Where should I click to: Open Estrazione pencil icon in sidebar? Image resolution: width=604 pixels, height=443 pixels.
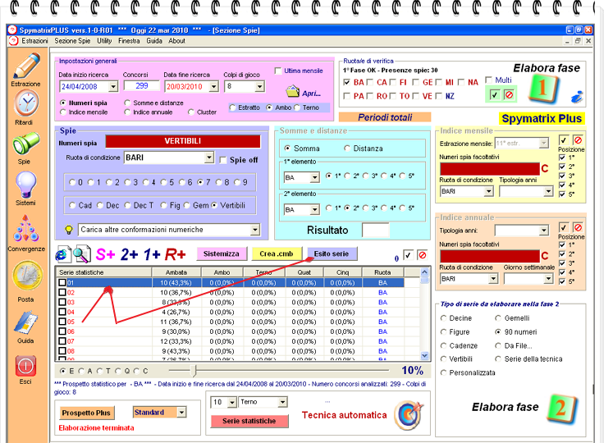(26, 66)
